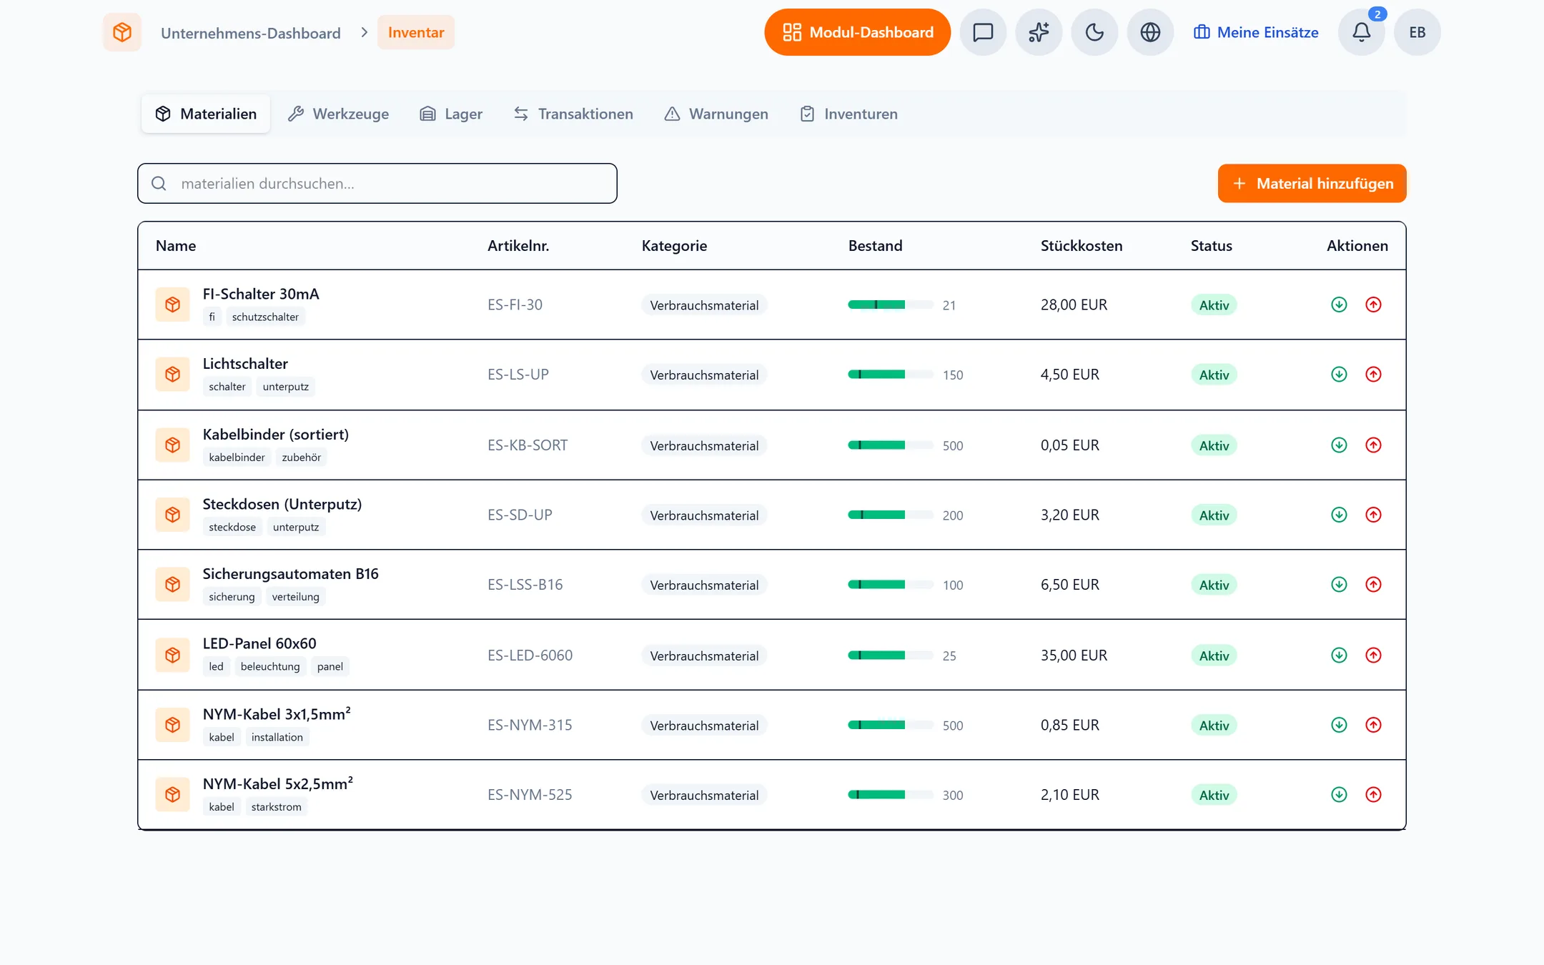Screen dimensions: 1544x965
Task: Click the Modul-Dashboard button
Action: (x=857, y=32)
